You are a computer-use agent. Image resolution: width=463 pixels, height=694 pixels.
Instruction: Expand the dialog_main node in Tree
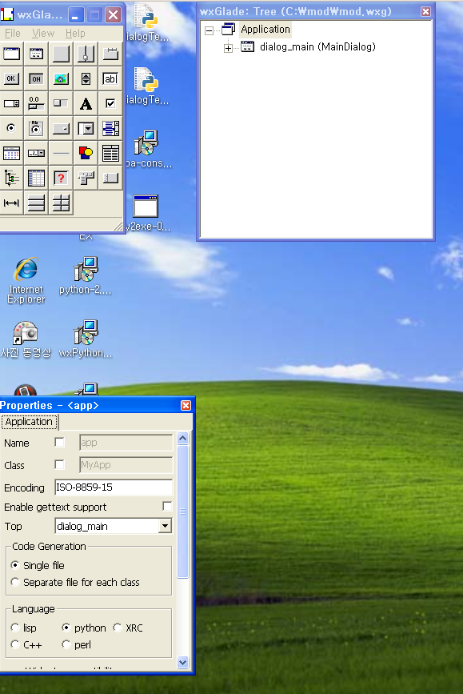click(x=228, y=48)
